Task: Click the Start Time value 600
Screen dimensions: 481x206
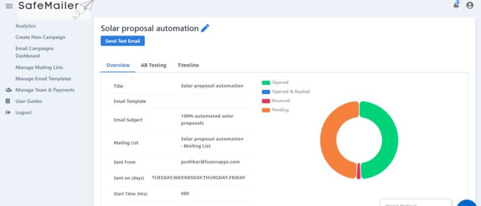Action: point(185,194)
